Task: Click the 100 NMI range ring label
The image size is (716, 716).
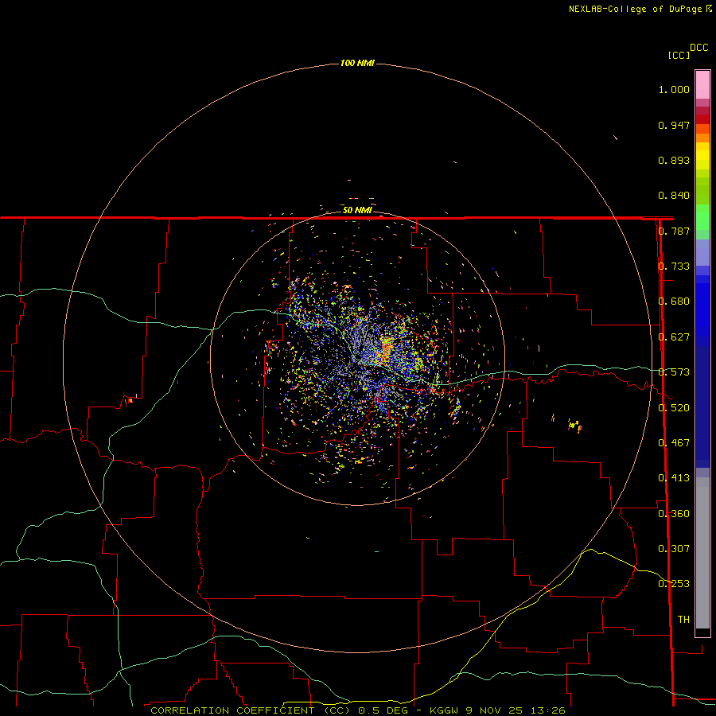Action: click(x=357, y=63)
